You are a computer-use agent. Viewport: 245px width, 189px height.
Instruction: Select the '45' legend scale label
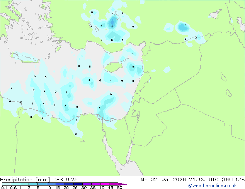pos(111,187)
